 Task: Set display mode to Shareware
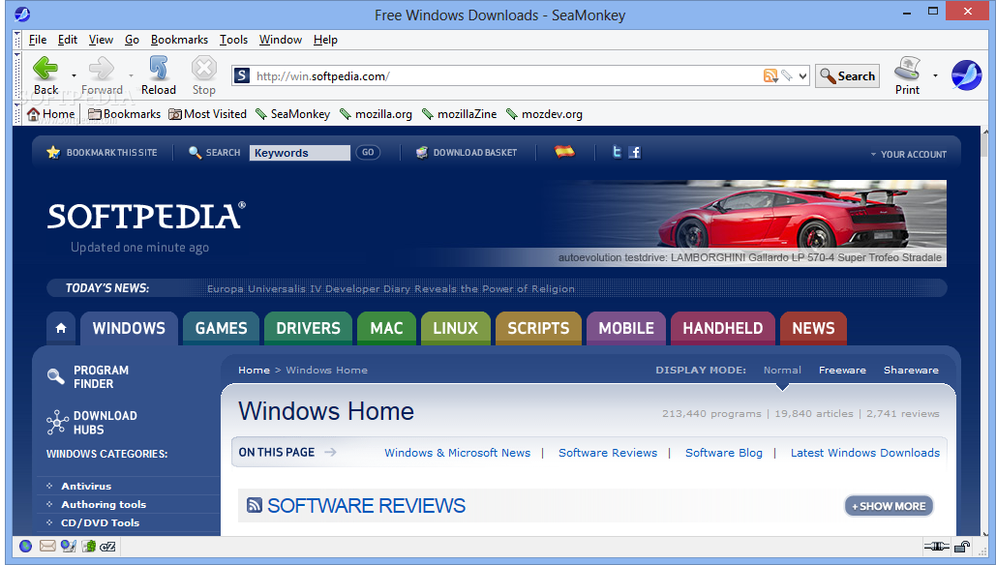coord(911,371)
